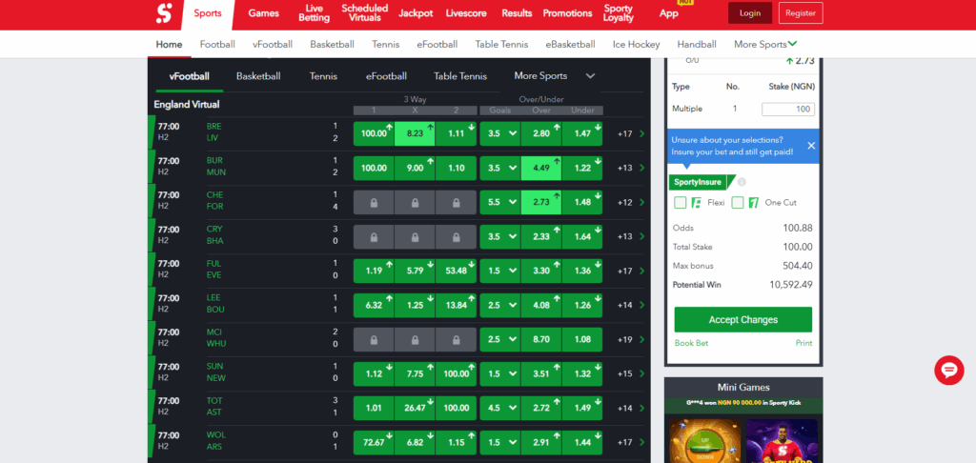Click the Flexi insure logo icon
This screenshot has height=463, width=976.
click(697, 203)
